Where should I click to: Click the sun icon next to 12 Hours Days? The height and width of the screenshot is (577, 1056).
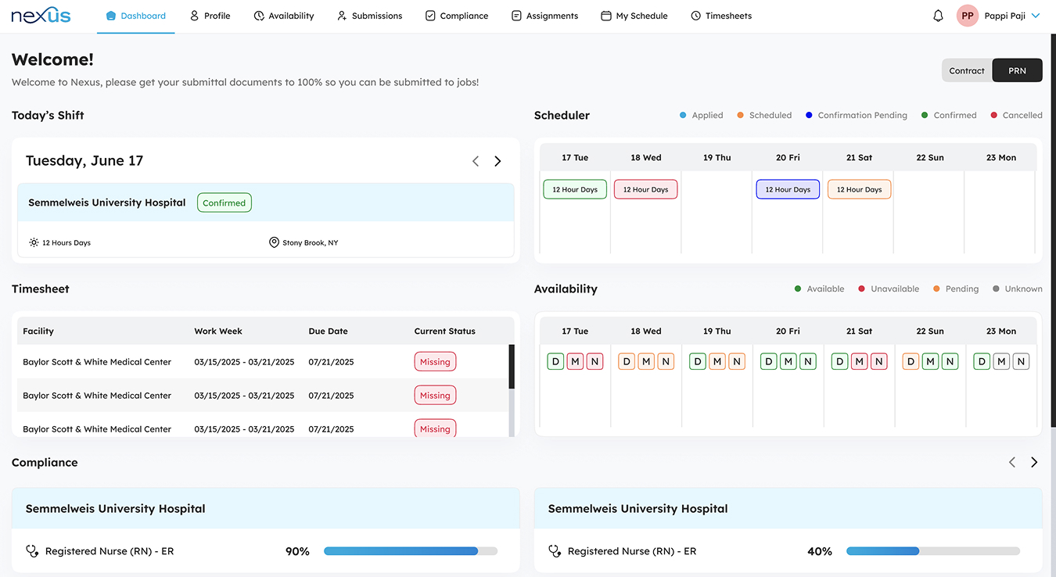[34, 242]
